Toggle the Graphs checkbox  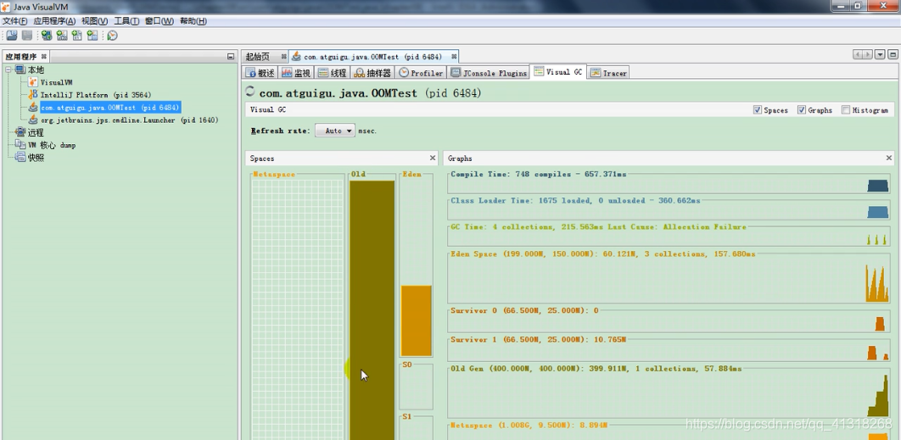(802, 109)
